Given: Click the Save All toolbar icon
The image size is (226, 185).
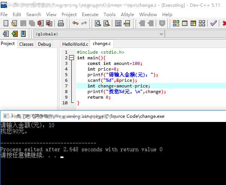Looking at the screenshot, I should tap(32, 23).
